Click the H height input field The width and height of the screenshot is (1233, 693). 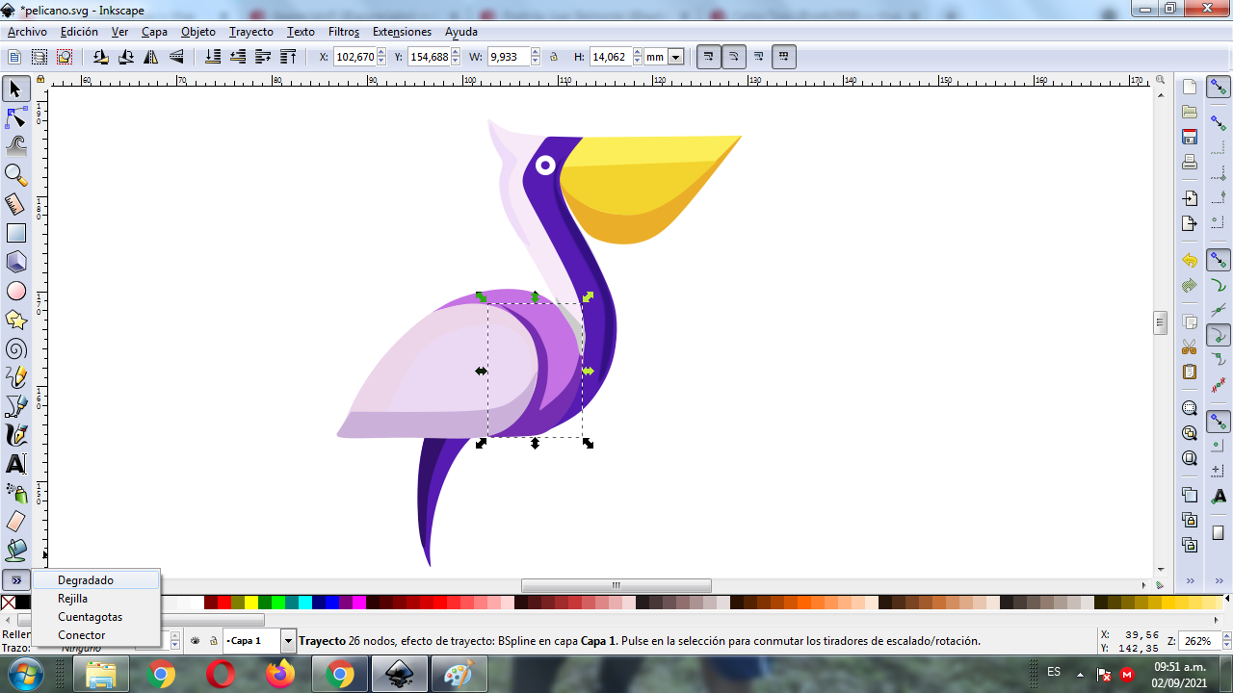point(611,57)
